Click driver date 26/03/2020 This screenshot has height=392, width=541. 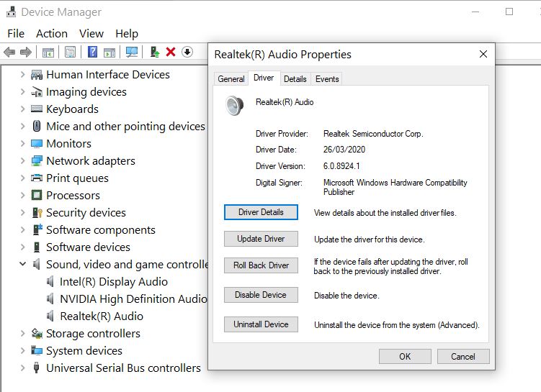tap(344, 150)
